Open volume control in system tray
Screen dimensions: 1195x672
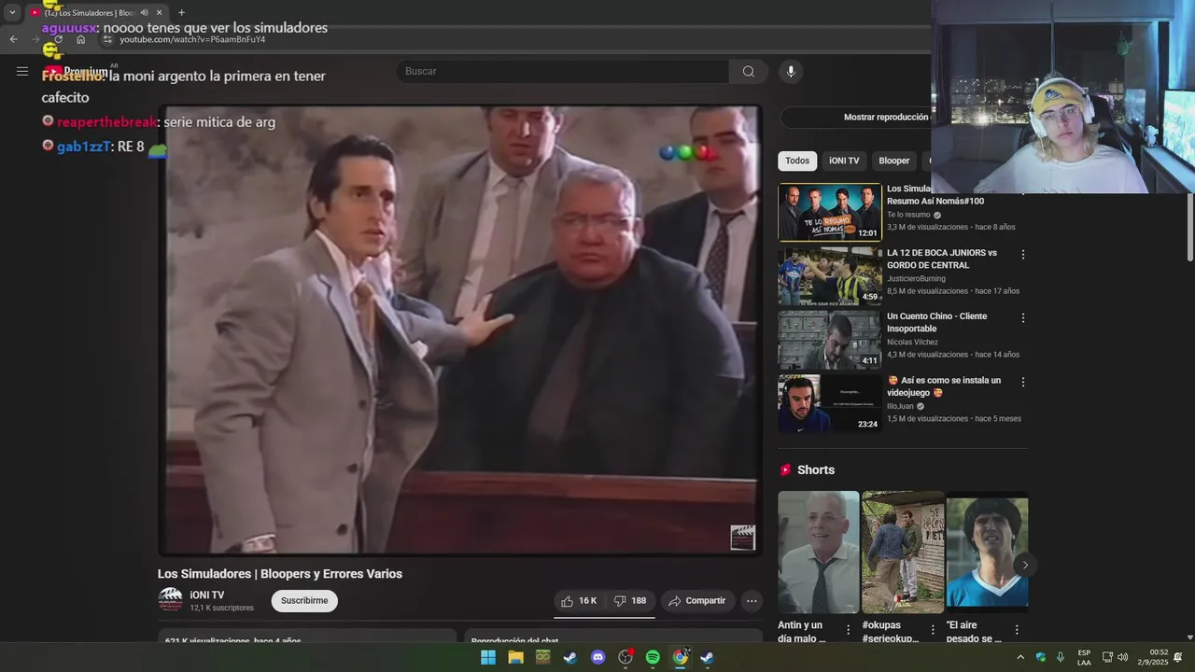point(1122,657)
